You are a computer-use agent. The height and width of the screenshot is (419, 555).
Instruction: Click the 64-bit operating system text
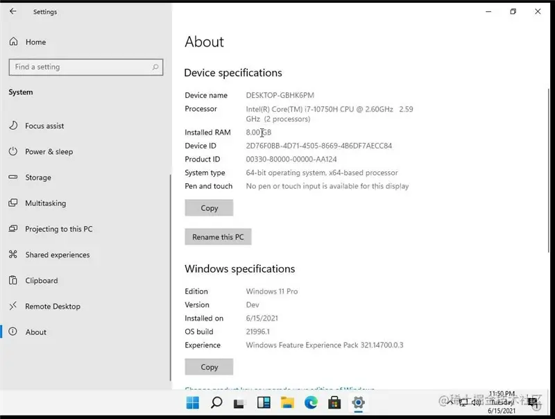point(322,173)
